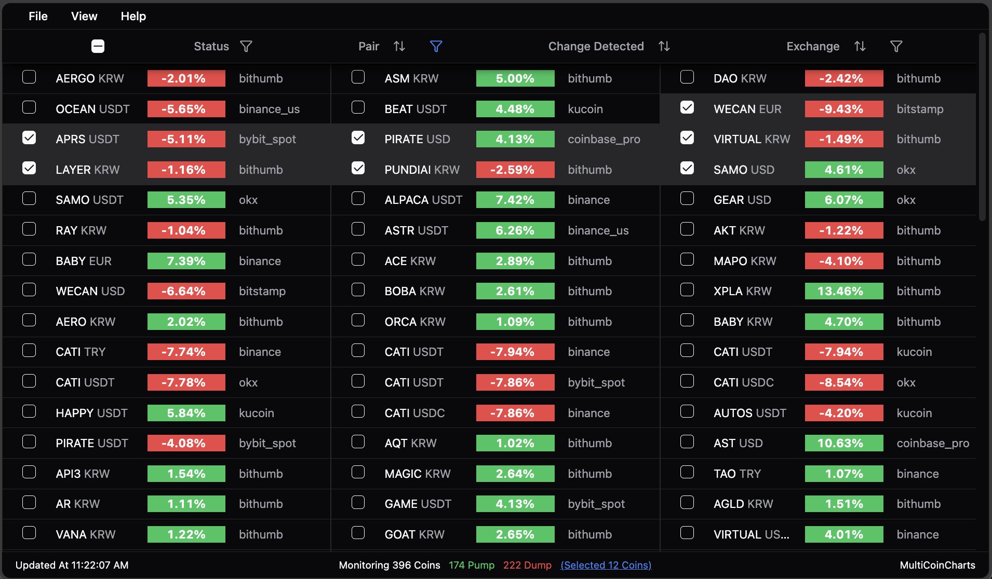Sort the Exchange column with arrows icon

pyautogui.click(x=860, y=47)
